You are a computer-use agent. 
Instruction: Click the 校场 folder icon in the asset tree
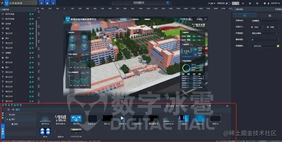(12, 124)
